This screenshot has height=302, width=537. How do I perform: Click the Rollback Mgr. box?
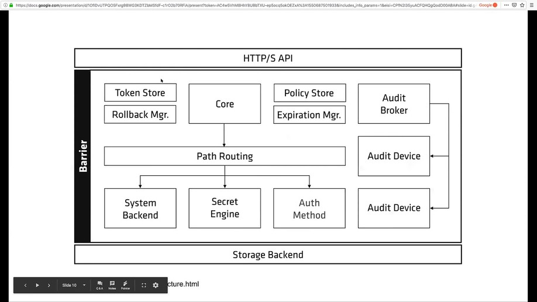140,114
